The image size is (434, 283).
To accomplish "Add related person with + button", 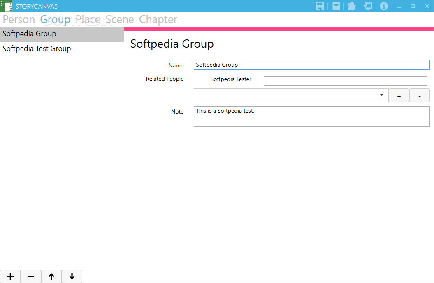I will [x=399, y=95].
